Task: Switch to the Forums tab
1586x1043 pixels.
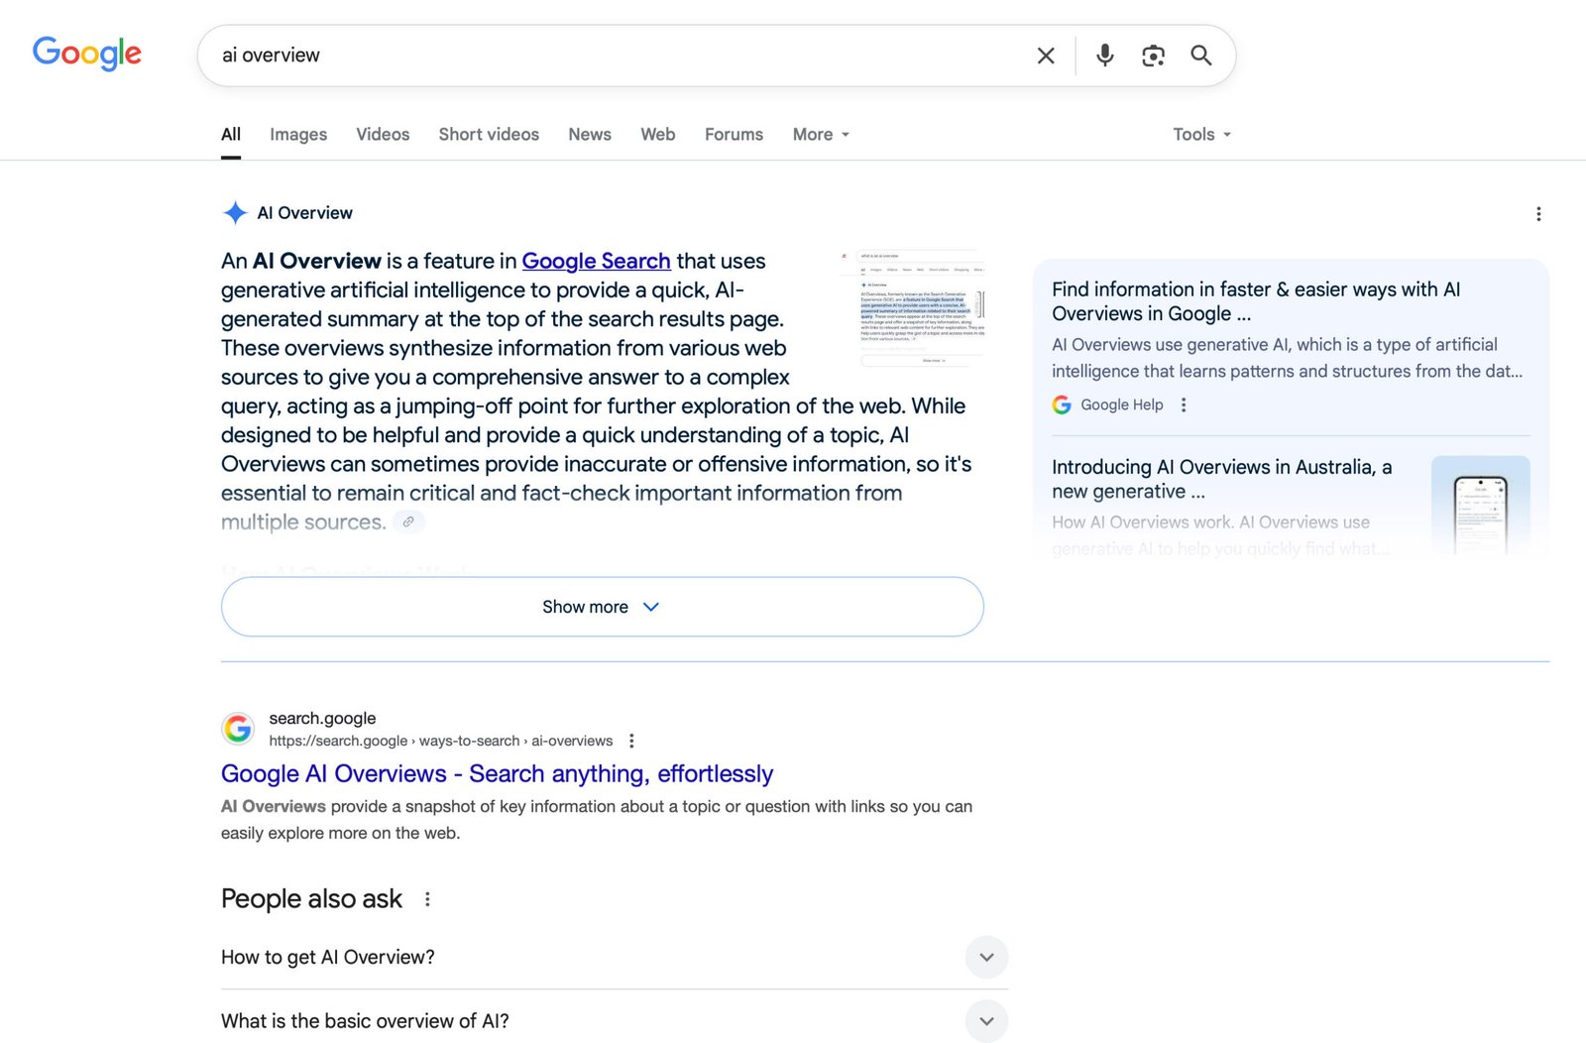Action: [734, 135]
